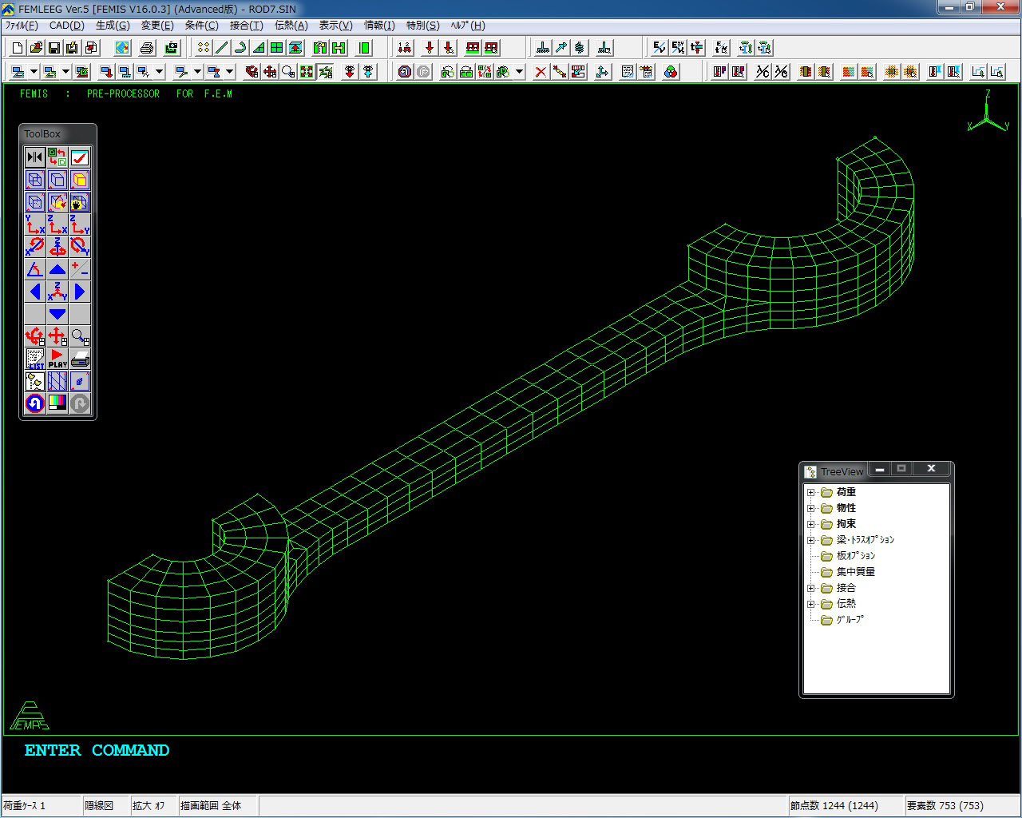Expand the 伝熱 folder in TreeView
This screenshot has width=1022, height=818.
(811, 604)
